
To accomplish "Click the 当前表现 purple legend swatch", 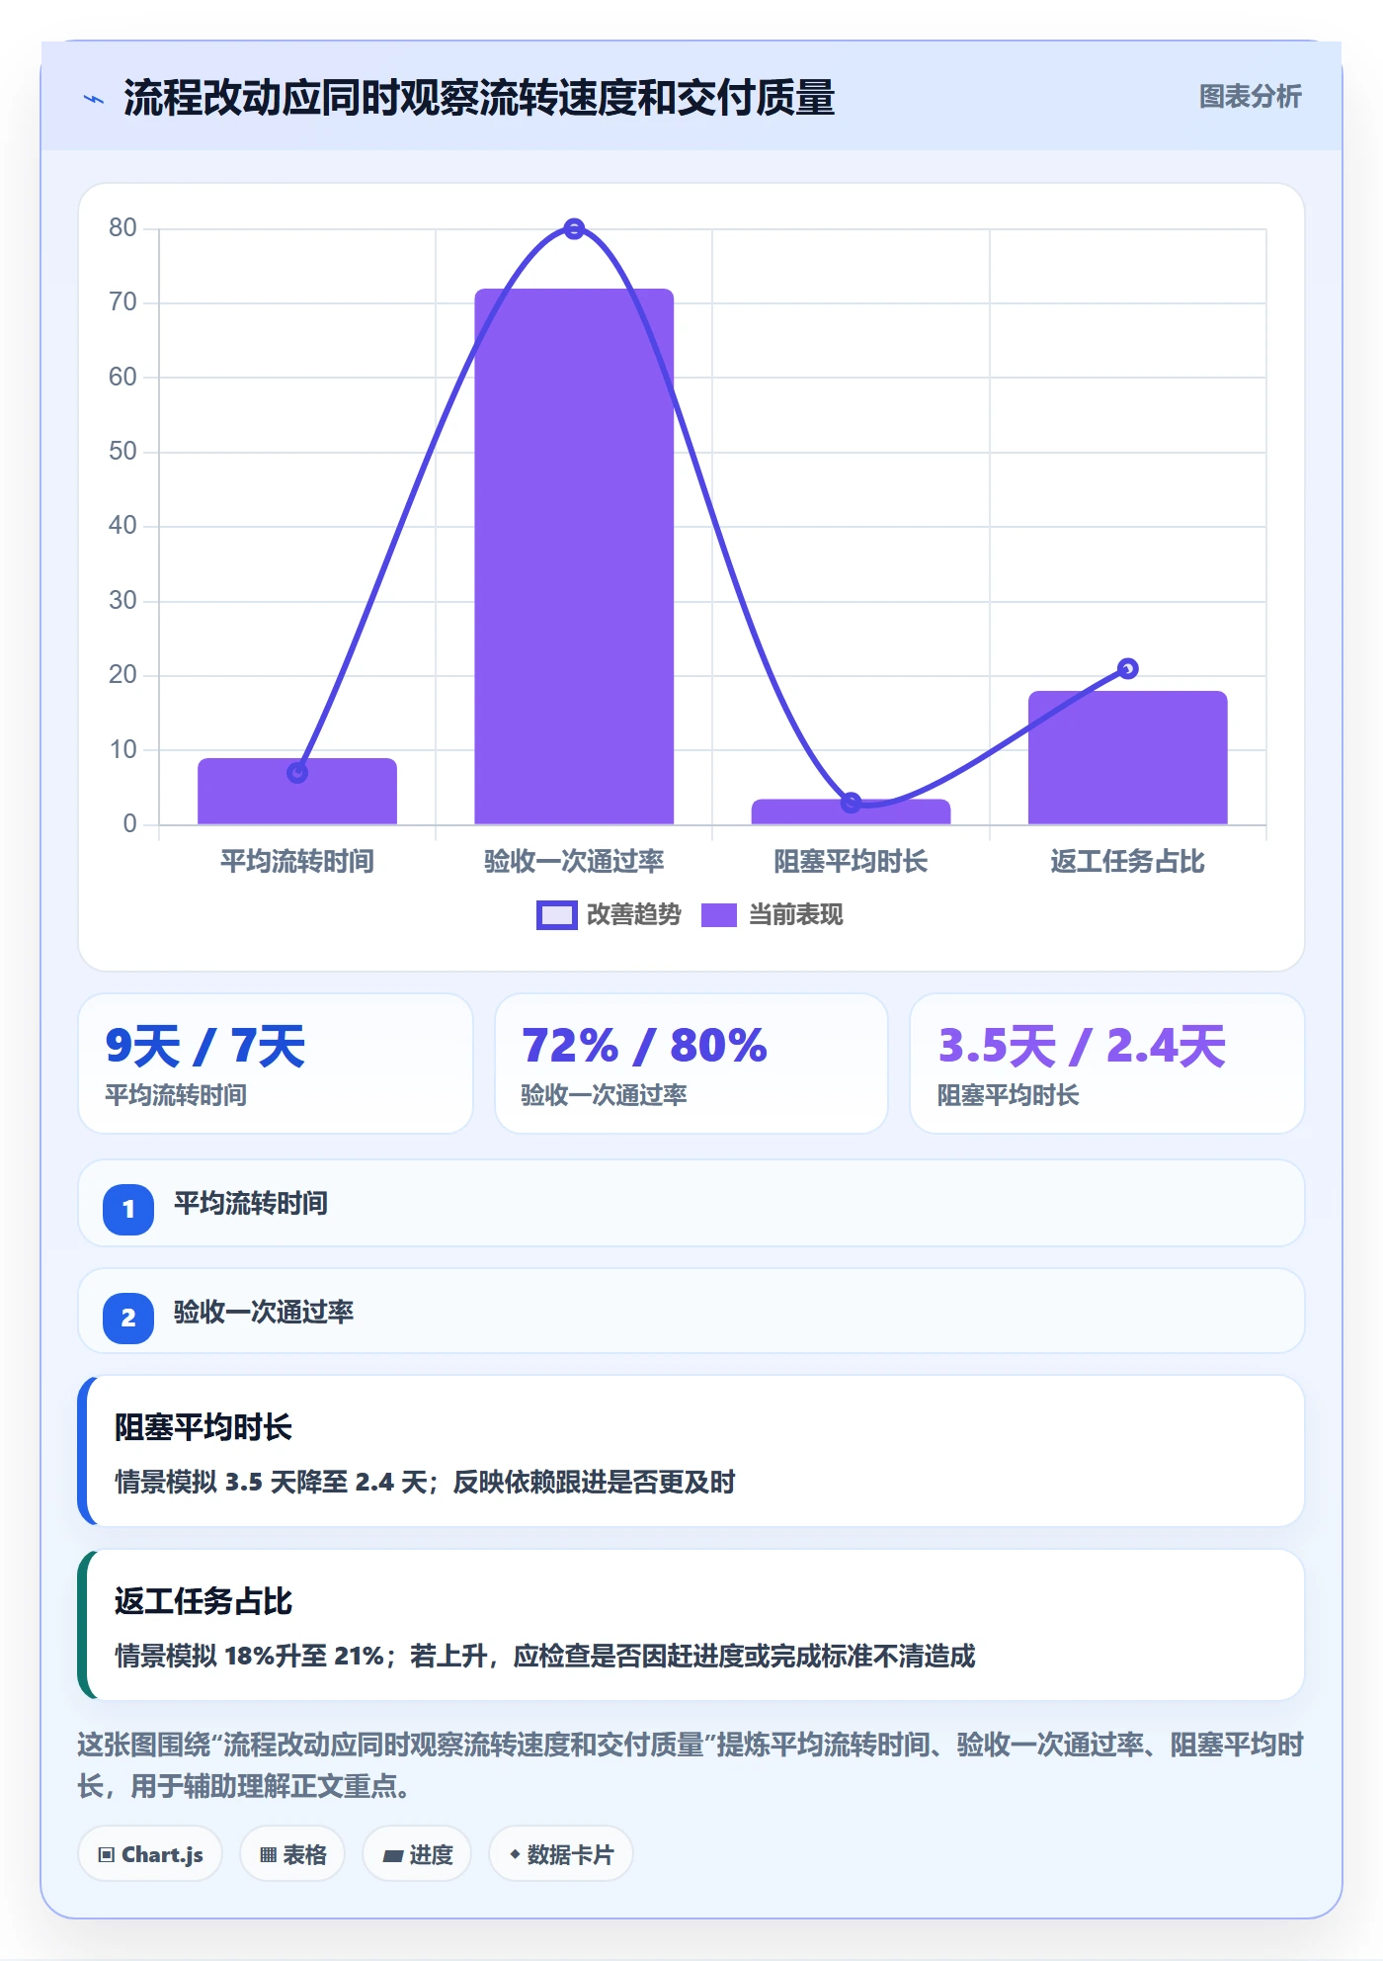I will 719,915.
